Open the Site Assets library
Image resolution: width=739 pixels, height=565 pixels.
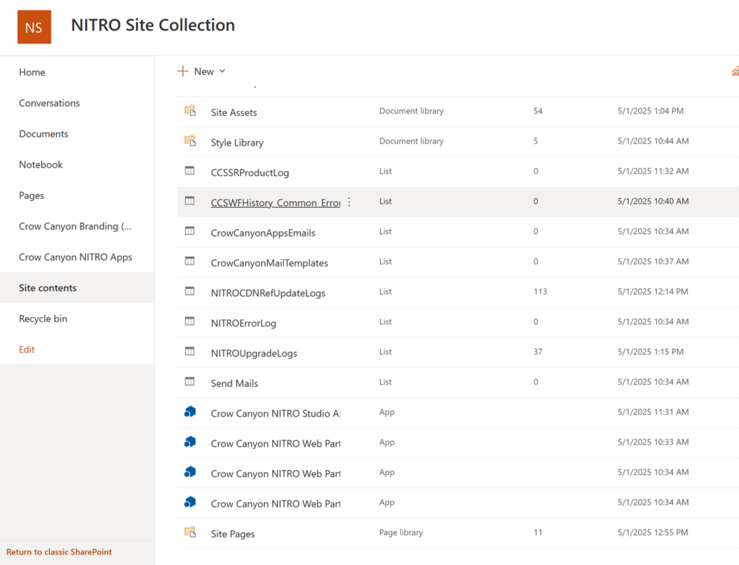click(234, 112)
